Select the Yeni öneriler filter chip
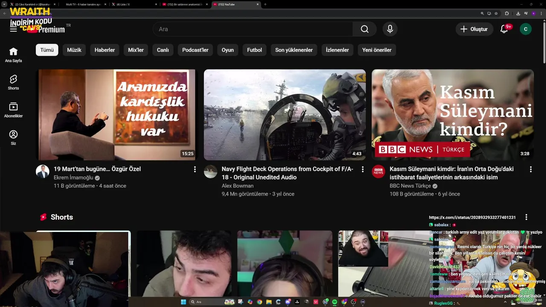This screenshot has width=546, height=307. click(377, 50)
